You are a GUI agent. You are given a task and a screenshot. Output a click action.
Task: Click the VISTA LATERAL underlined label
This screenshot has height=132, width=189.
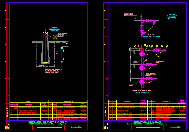tap(141, 92)
